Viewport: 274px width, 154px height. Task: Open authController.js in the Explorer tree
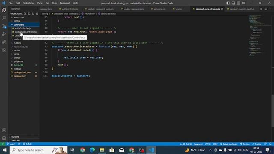point(23,28)
